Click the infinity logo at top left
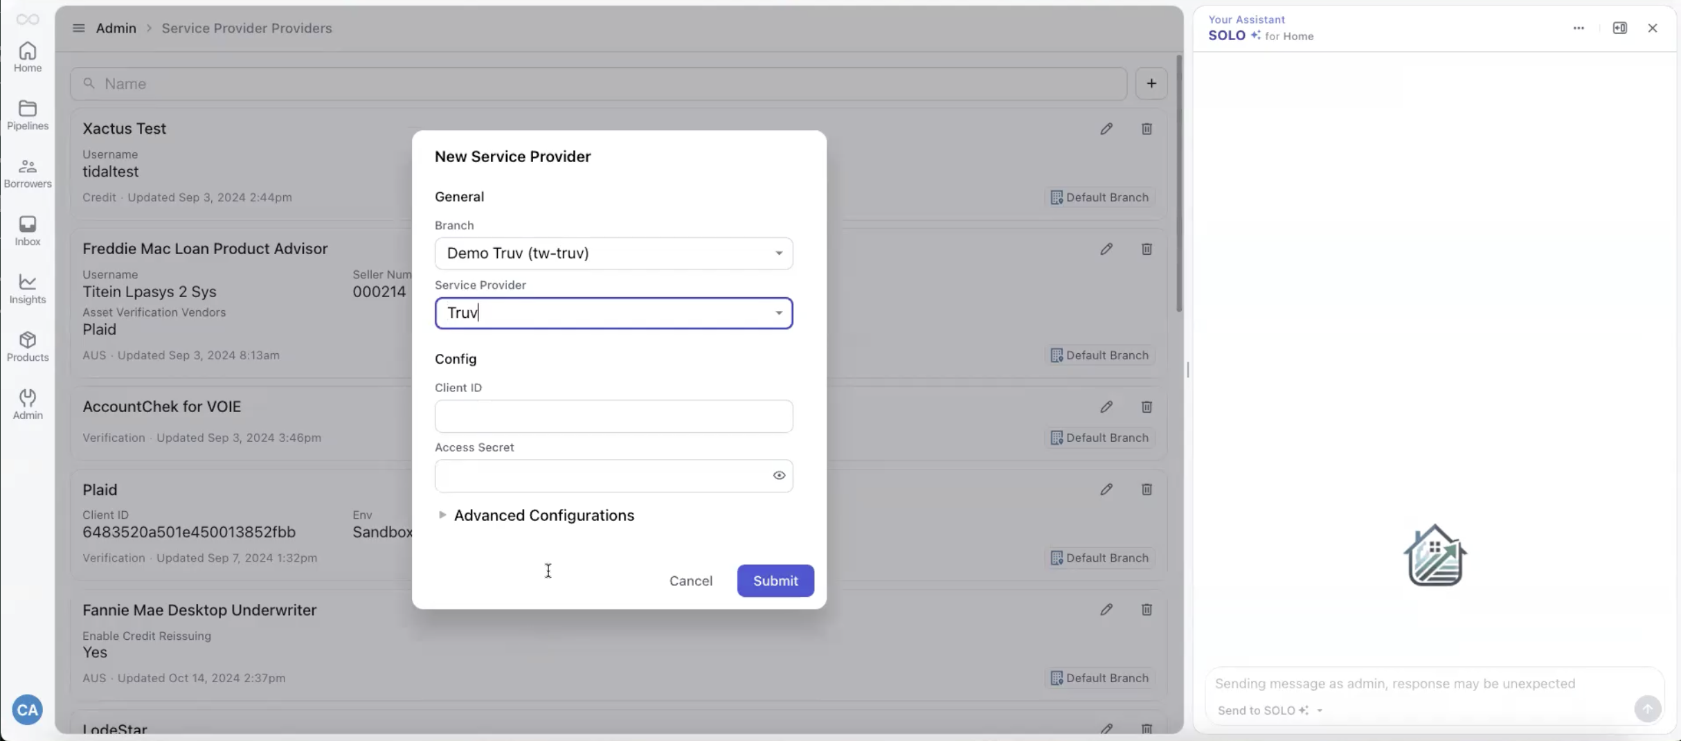 pos(27,19)
